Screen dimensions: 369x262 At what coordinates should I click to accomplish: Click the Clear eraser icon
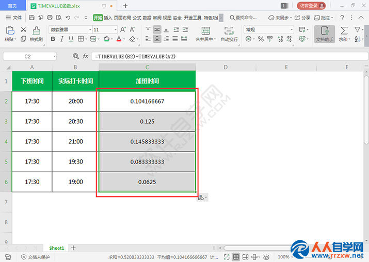pyautogui.click(x=132, y=39)
